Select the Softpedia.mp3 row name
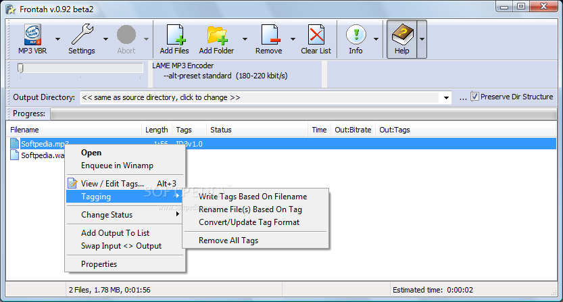 [45, 144]
